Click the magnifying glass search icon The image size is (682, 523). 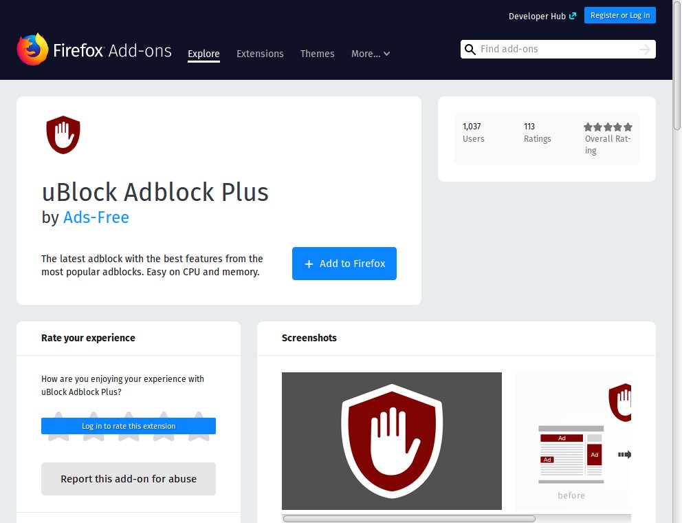pyautogui.click(x=470, y=50)
